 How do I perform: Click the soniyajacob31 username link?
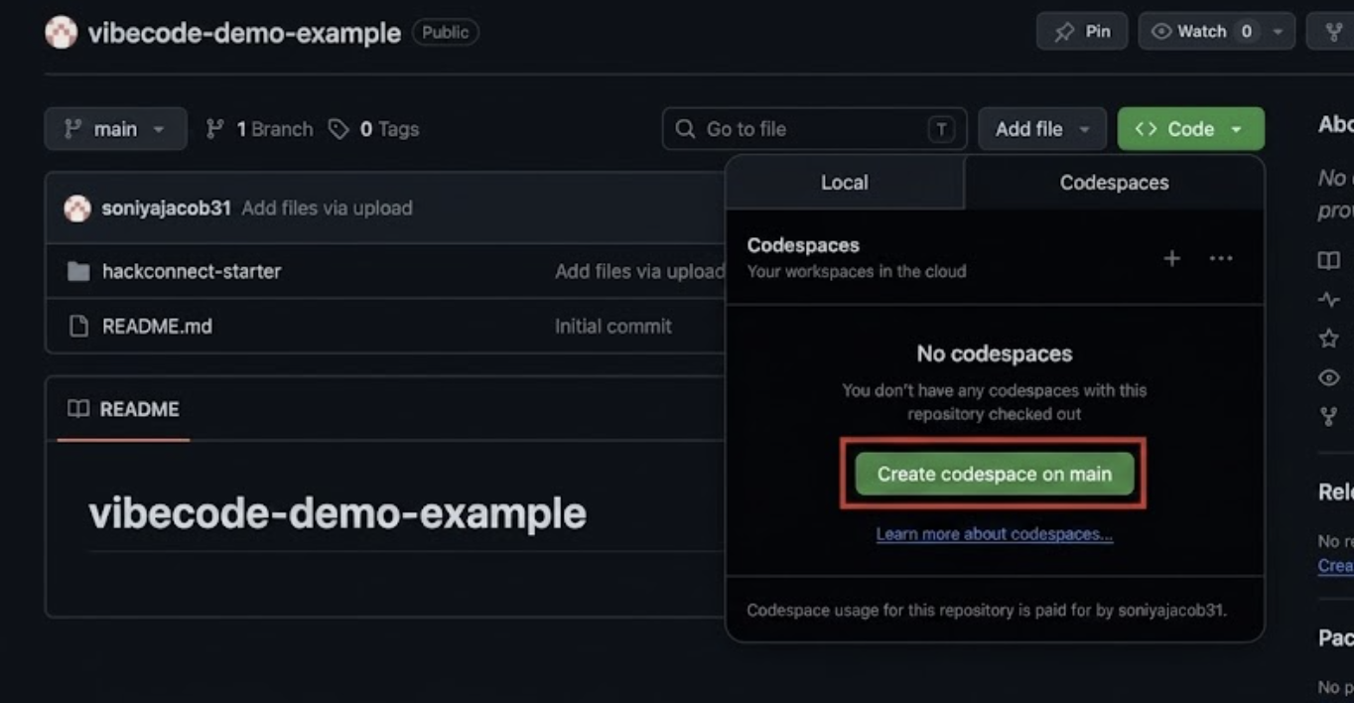[x=166, y=209]
